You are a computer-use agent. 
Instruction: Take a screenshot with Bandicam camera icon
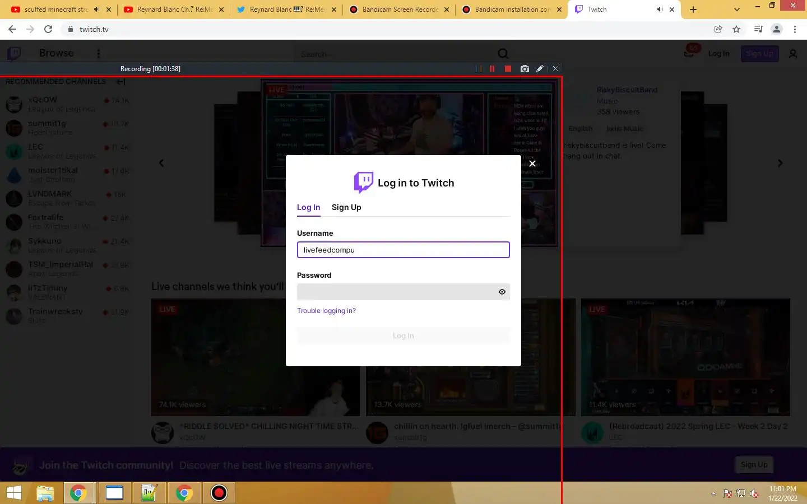point(525,68)
